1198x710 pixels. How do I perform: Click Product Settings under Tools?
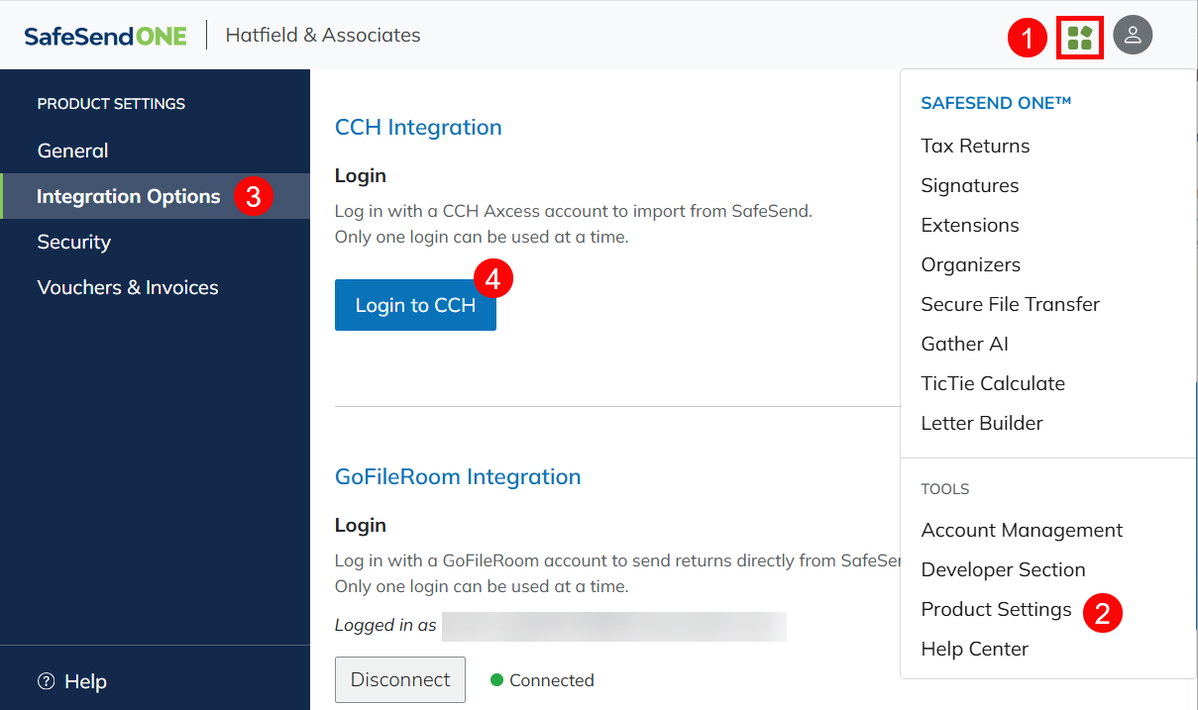pyautogui.click(x=996, y=609)
